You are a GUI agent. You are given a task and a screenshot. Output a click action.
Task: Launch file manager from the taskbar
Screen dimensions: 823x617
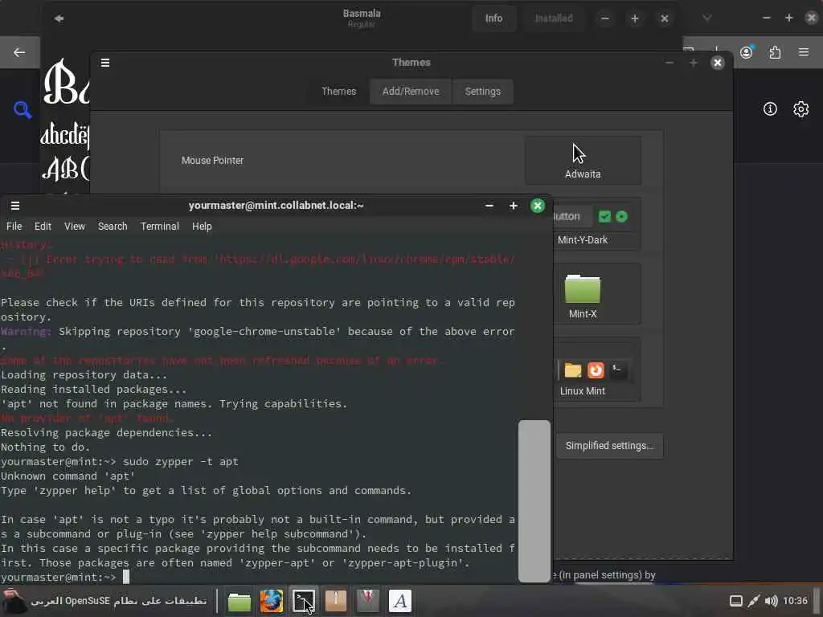(240, 601)
